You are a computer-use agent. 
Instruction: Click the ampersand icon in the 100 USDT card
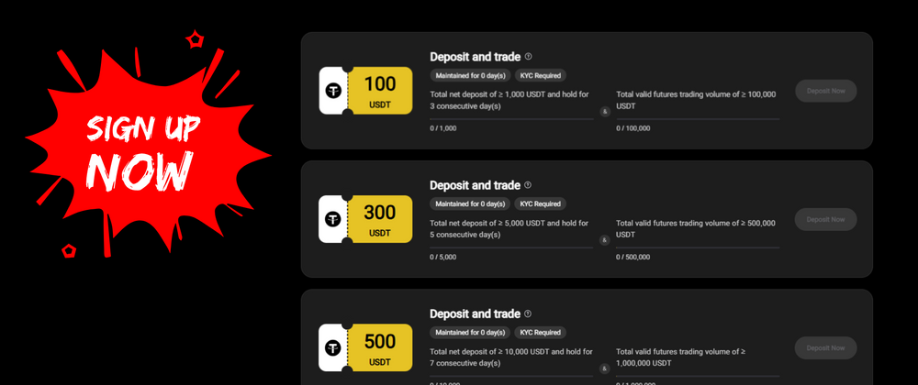click(x=604, y=112)
